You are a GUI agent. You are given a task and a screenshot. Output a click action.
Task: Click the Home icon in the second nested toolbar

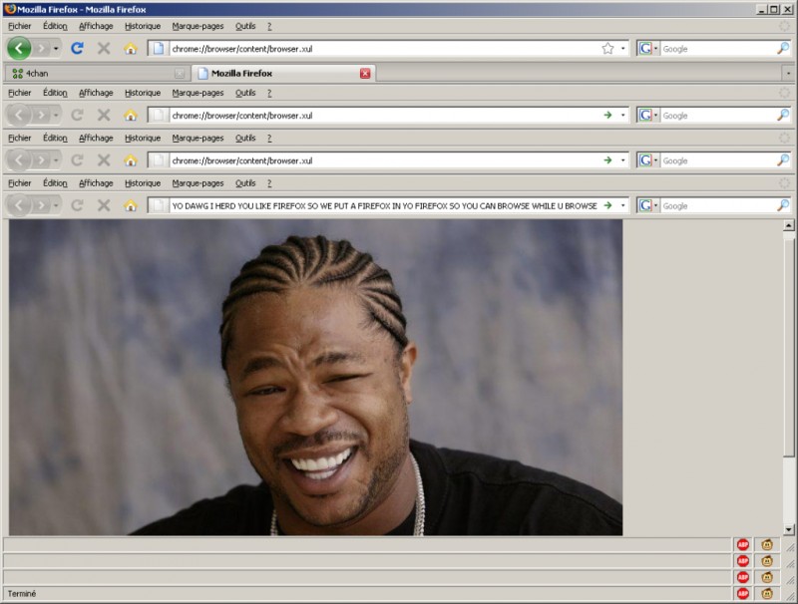(131, 160)
